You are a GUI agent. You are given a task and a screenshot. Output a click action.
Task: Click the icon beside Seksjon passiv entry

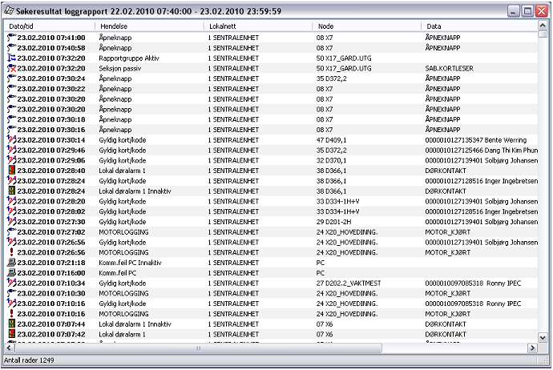pos(11,69)
